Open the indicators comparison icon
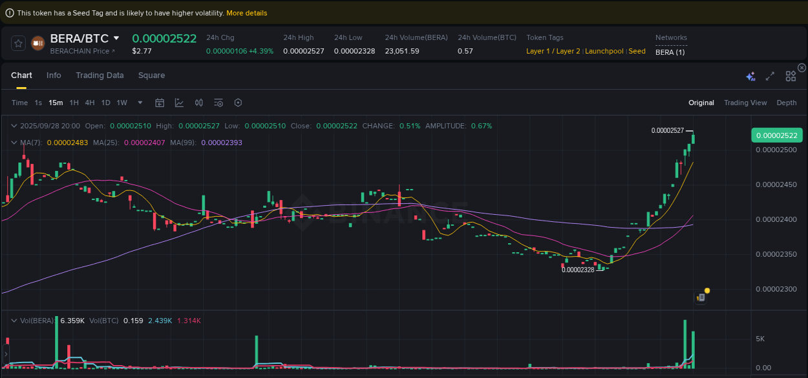This screenshot has width=808, height=378. 198,103
